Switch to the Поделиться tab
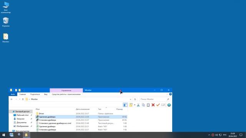246x138 pixels. click(35, 94)
